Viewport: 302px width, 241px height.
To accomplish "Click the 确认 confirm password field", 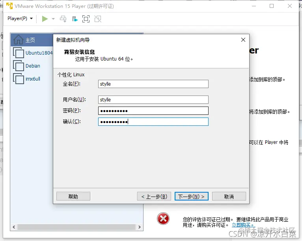I will coord(153,122).
